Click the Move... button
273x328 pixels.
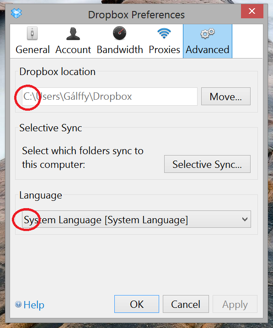pos(226,97)
